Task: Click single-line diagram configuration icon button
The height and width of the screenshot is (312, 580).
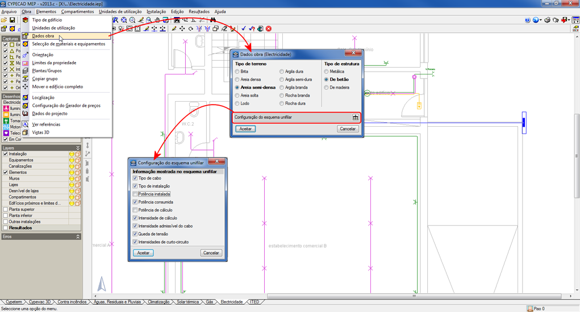Action: click(x=355, y=118)
